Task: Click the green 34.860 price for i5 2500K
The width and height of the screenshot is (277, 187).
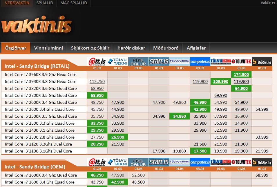Action: tap(180, 116)
